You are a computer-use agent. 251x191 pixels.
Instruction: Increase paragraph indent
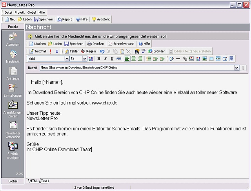(x=162, y=59)
